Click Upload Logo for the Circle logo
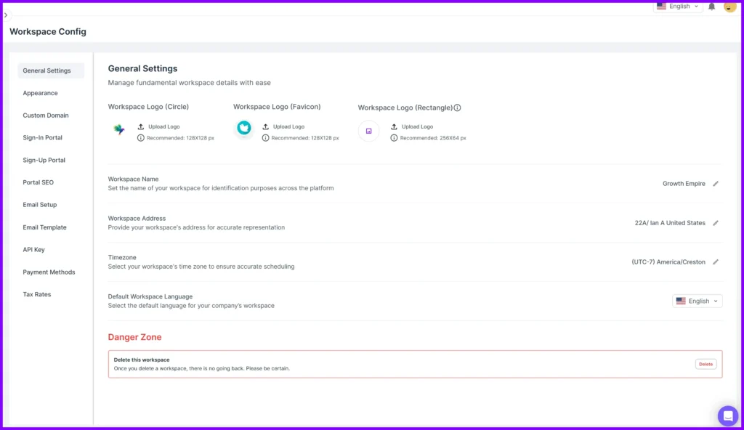The height and width of the screenshot is (430, 744). tap(163, 126)
